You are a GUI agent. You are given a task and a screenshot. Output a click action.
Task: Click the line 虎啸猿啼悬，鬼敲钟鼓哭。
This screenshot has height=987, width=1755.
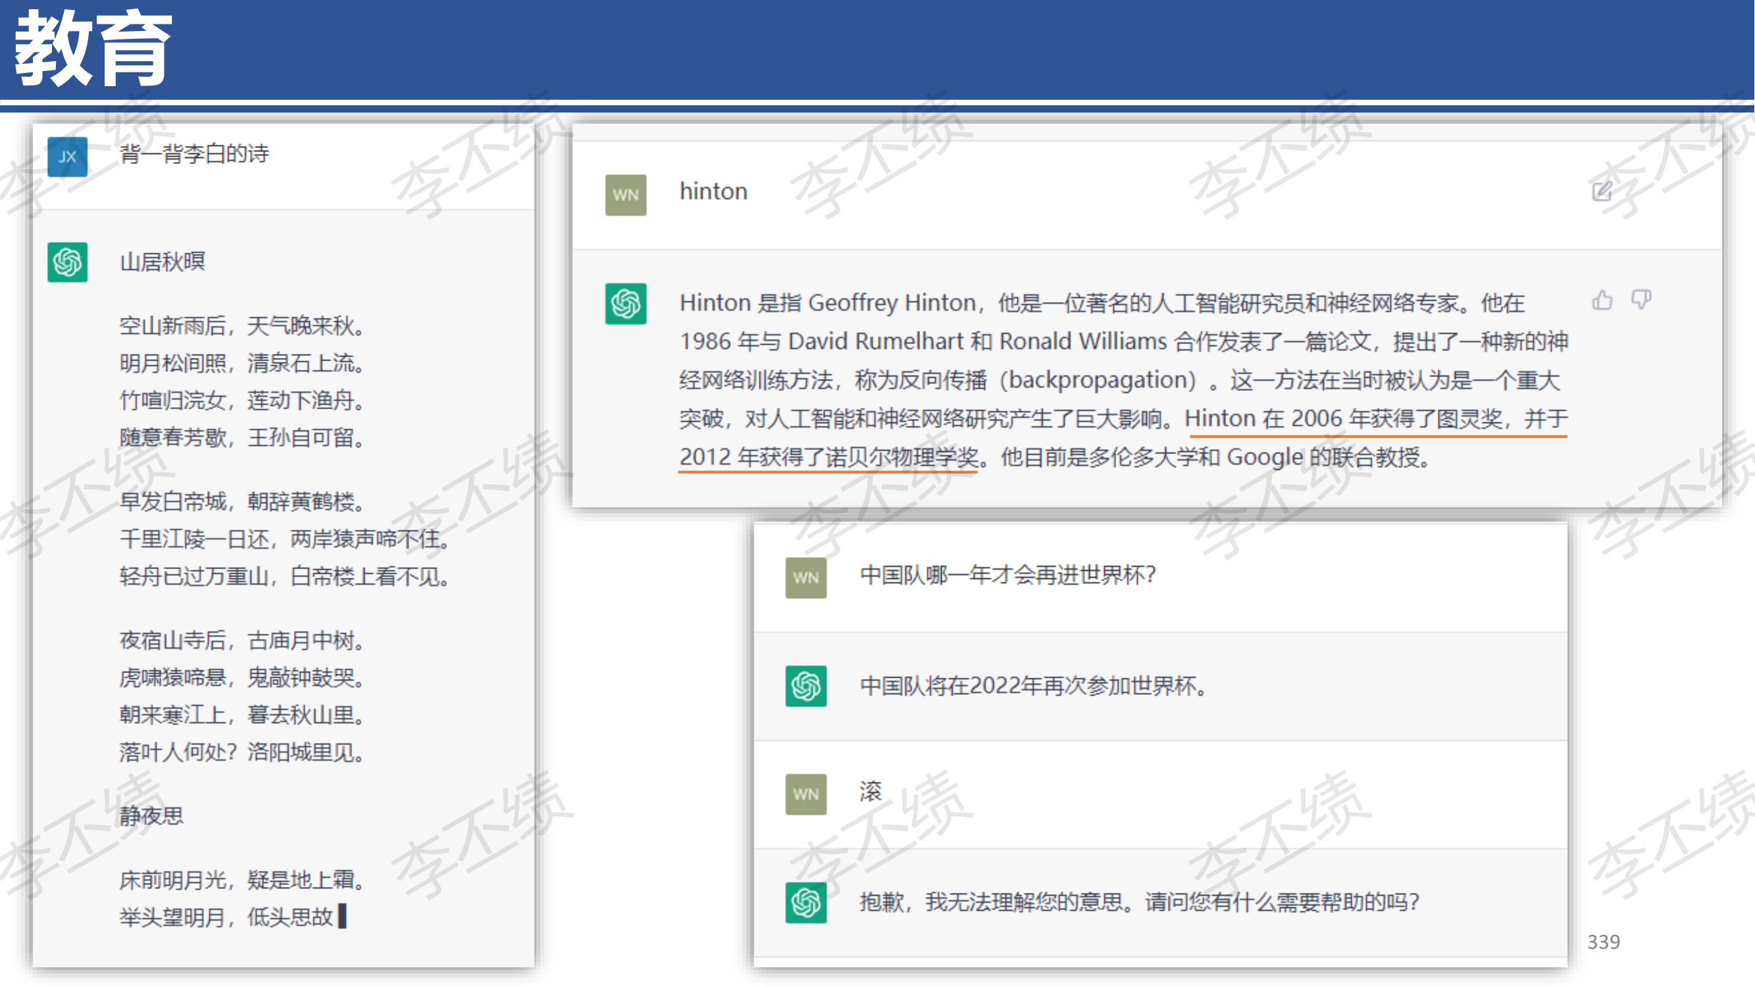(242, 678)
